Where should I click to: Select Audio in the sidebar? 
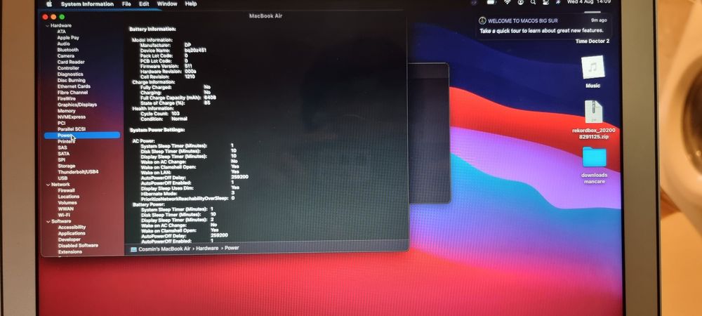coord(64,44)
